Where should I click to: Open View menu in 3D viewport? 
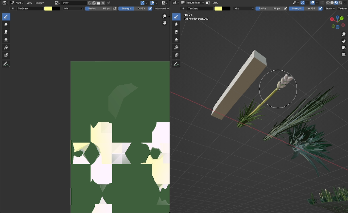(x=215, y=3)
